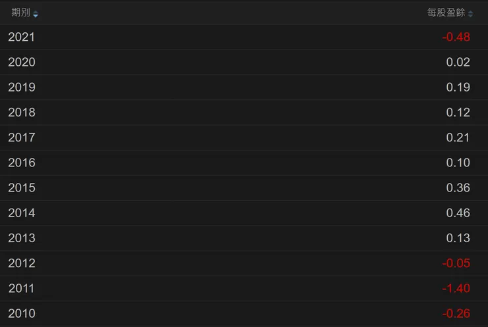Screen dimensions: 488x327
Task: Select the 2013 period cell
Action: click(21, 238)
